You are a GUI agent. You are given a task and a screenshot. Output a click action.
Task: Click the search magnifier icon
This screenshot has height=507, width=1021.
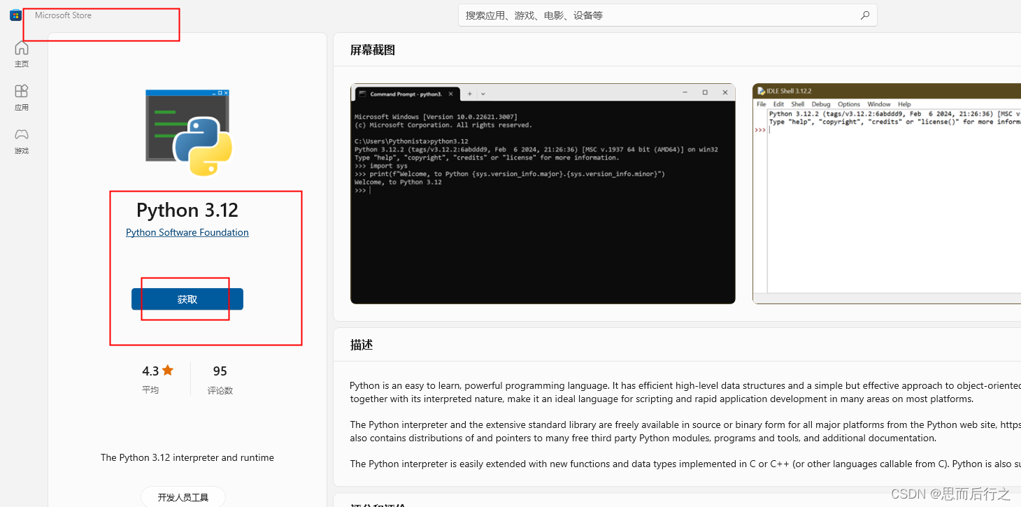(865, 15)
